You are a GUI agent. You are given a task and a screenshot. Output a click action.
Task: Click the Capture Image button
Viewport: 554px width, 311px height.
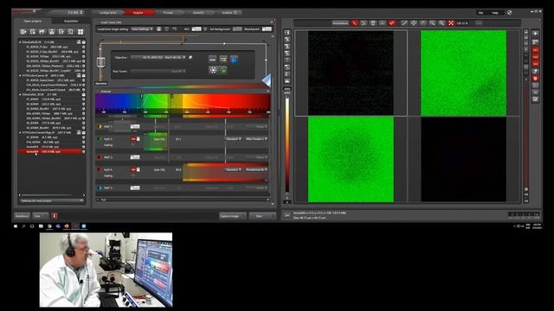tap(233, 216)
